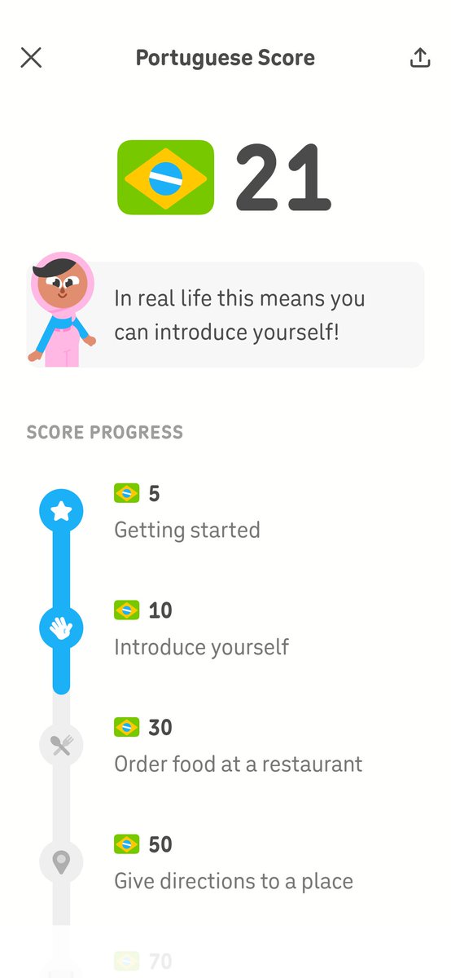Viewport: 451px width, 978px height.
Task: Tap the fork and knife milestone icon
Action: [62, 745]
